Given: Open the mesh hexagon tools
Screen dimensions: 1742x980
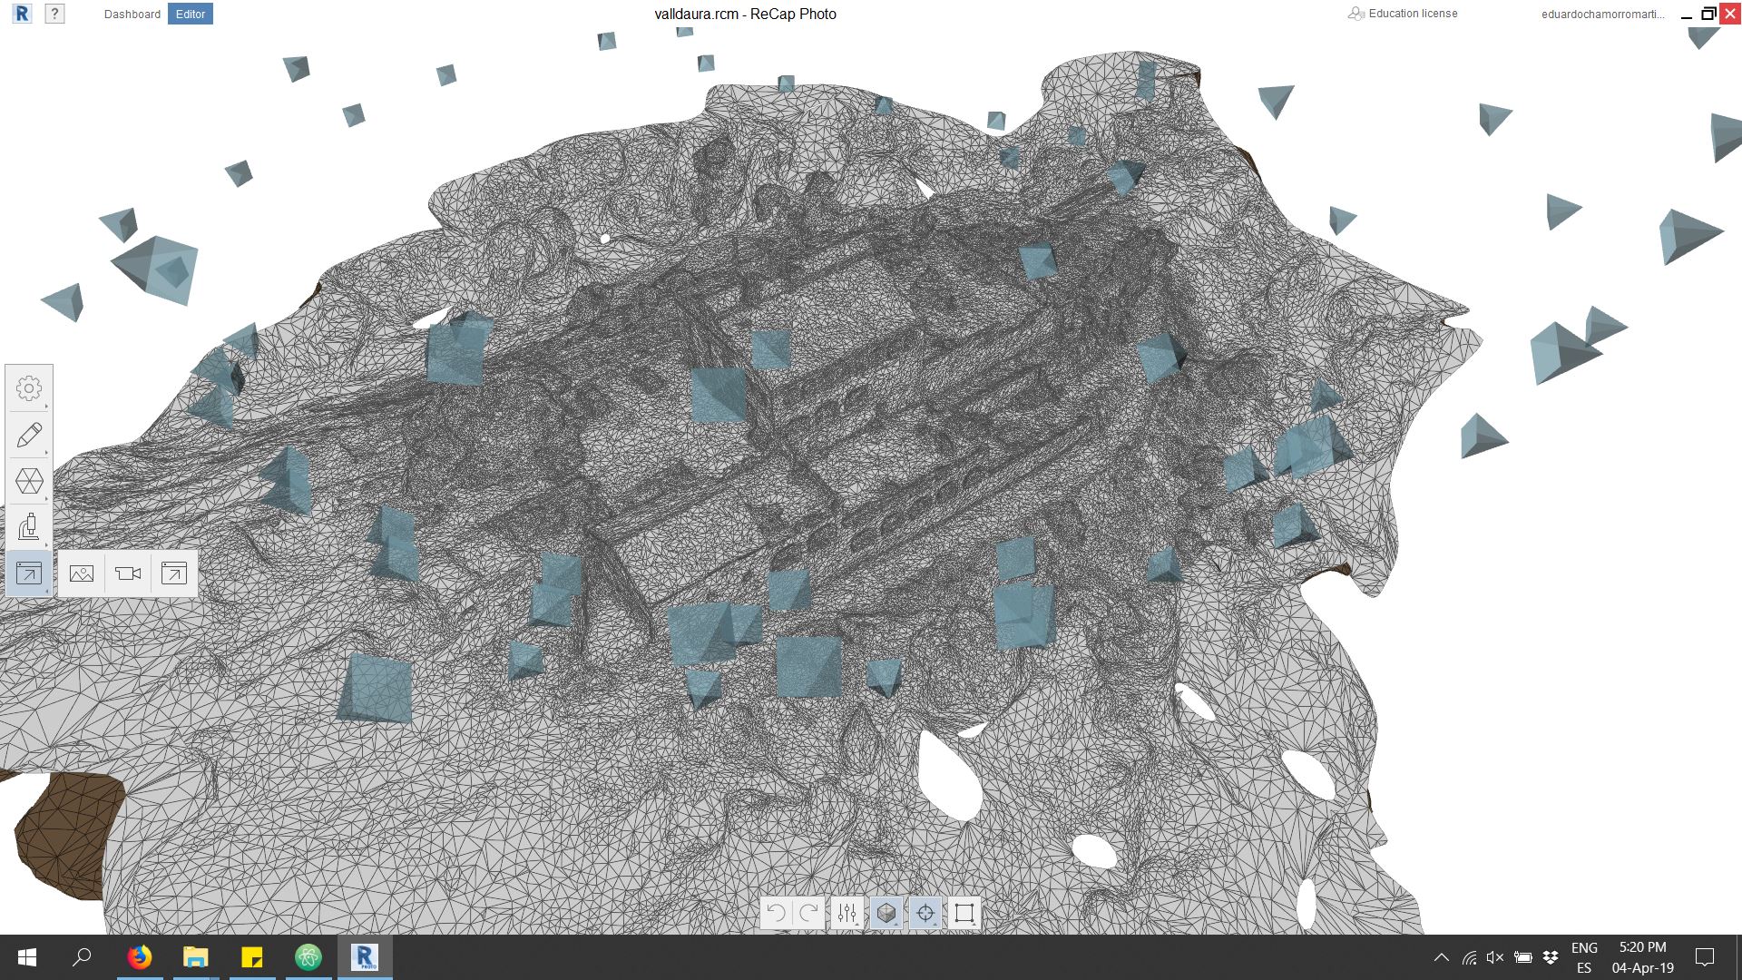Looking at the screenshot, I should [x=29, y=481].
